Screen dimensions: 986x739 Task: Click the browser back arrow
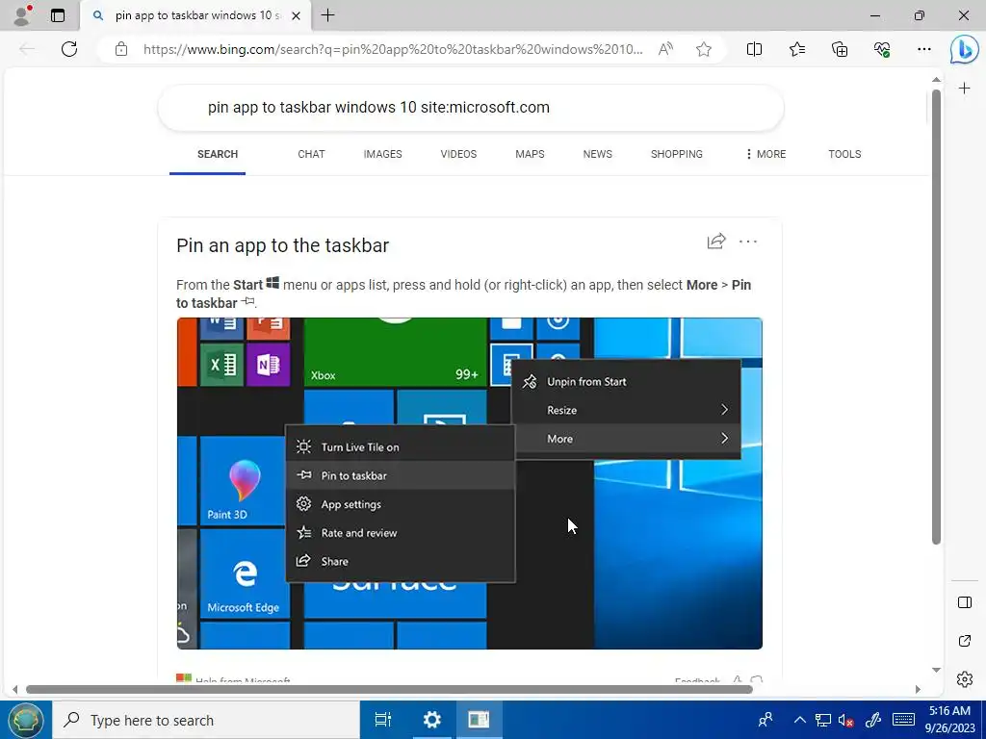click(x=27, y=49)
